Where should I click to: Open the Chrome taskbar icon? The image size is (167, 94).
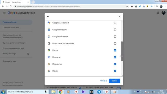tap(61, 92)
